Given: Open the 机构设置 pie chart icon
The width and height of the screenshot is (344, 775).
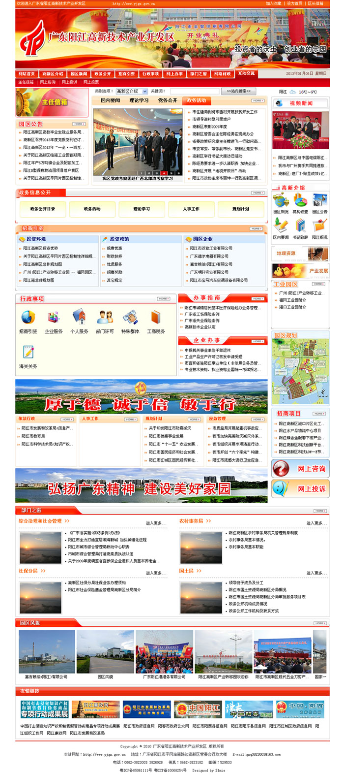Looking at the screenshot, I should click(x=300, y=200).
